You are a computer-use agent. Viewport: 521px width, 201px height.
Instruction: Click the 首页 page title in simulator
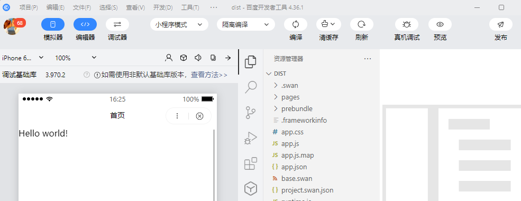coord(117,116)
